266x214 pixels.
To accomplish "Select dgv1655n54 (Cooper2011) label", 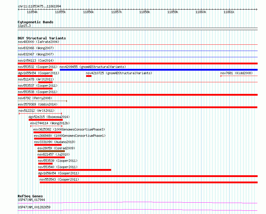I will 39,73.
